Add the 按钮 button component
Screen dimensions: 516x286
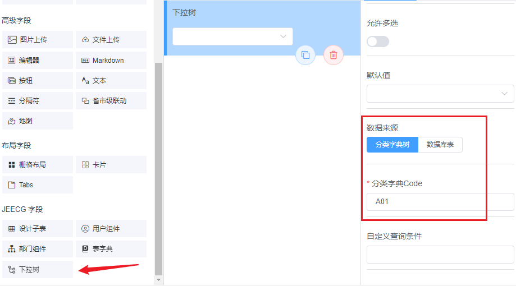[38, 81]
